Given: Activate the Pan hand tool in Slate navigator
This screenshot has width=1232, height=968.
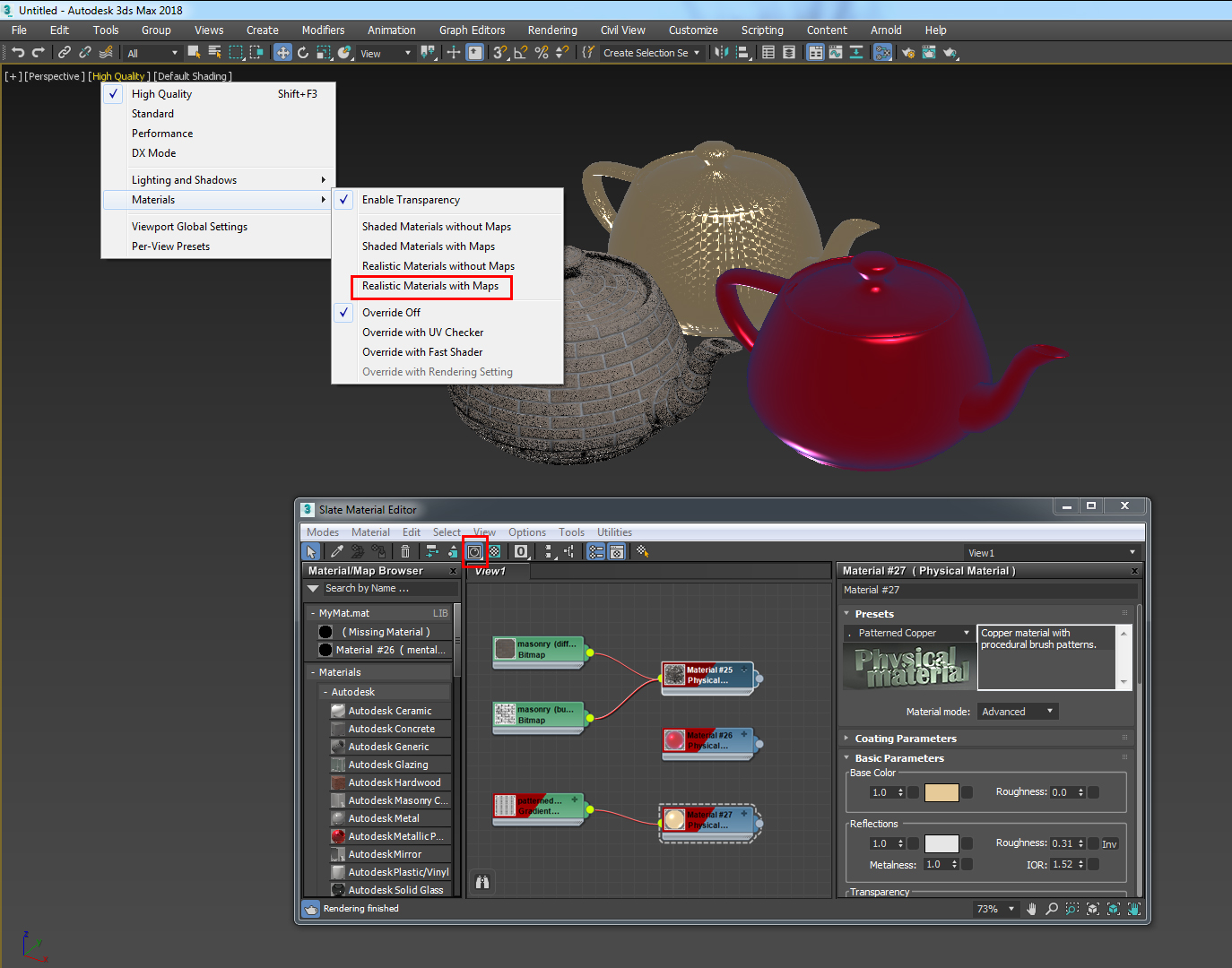Looking at the screenshot, I should tap(1031, 909).
